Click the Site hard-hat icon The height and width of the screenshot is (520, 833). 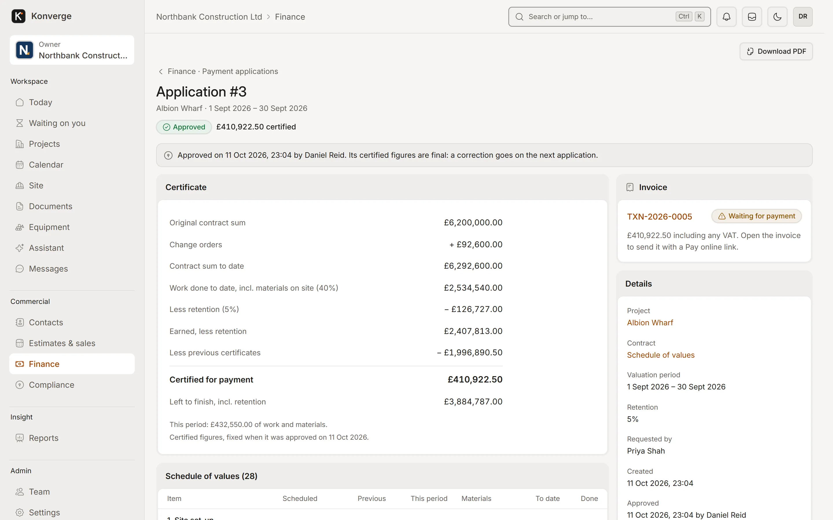(20, 185)
